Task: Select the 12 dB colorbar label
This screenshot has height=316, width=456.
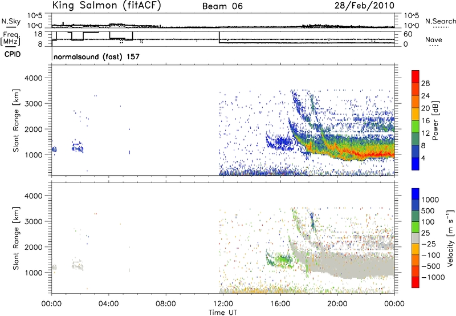Action: coord(425,133)
